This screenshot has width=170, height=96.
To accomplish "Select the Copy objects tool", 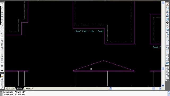I will click(167, 8).
